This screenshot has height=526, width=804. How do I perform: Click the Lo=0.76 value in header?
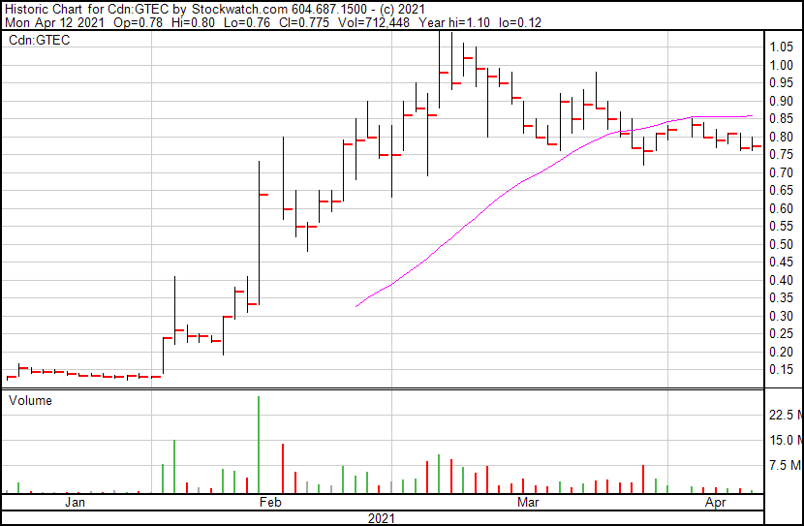[248, 22]
